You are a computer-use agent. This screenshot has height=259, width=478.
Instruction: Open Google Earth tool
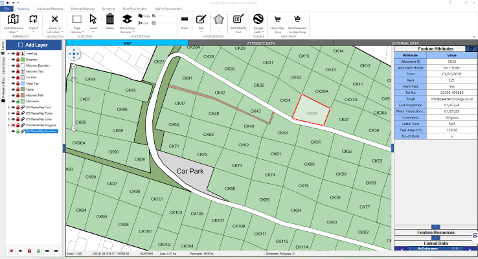(x=258, y=19)
